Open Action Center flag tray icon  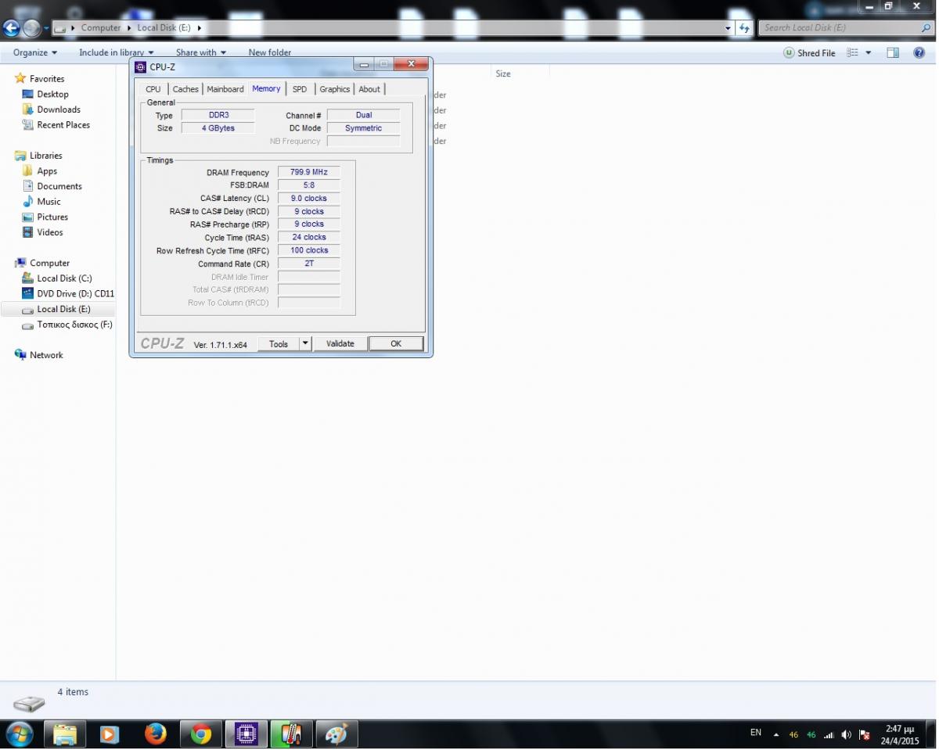(x=865, y=734)
